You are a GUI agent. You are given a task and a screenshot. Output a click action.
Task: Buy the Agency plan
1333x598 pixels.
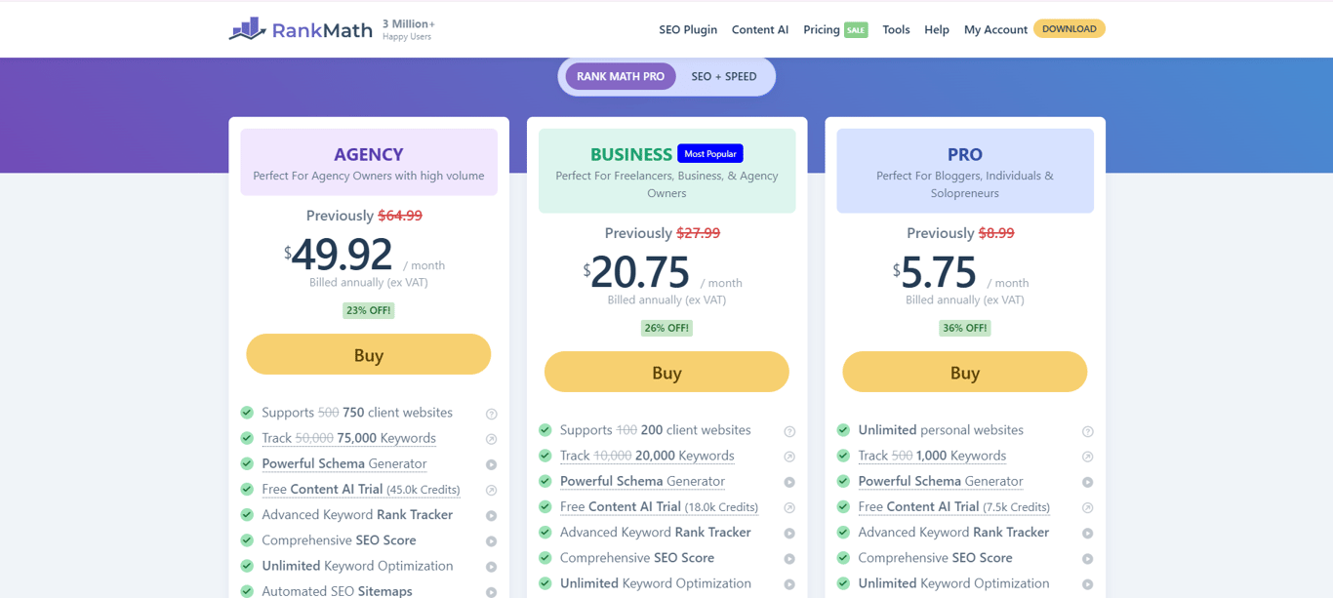(369, 354)
